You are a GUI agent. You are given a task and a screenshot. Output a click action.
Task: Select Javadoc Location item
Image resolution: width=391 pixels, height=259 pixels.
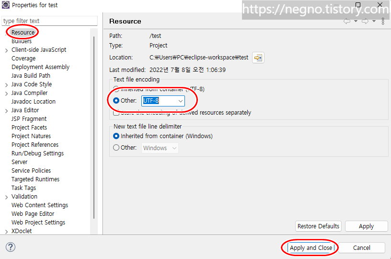(34, 102)
